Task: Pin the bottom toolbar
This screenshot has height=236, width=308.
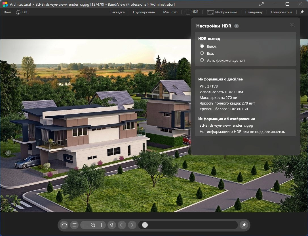Action: [x=244, y=225]
